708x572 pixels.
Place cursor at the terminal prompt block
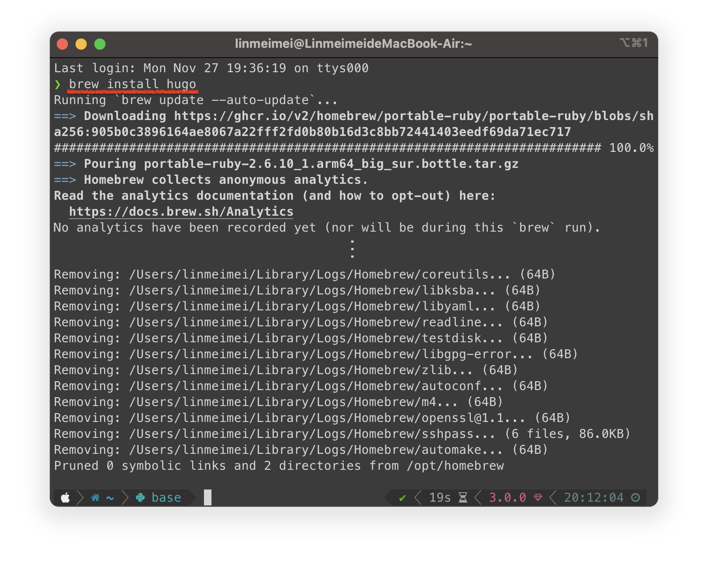click(208, 497)
